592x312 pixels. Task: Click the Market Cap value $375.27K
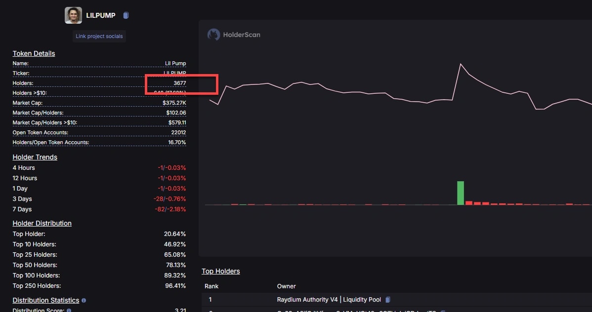click(x=174, y=103)
